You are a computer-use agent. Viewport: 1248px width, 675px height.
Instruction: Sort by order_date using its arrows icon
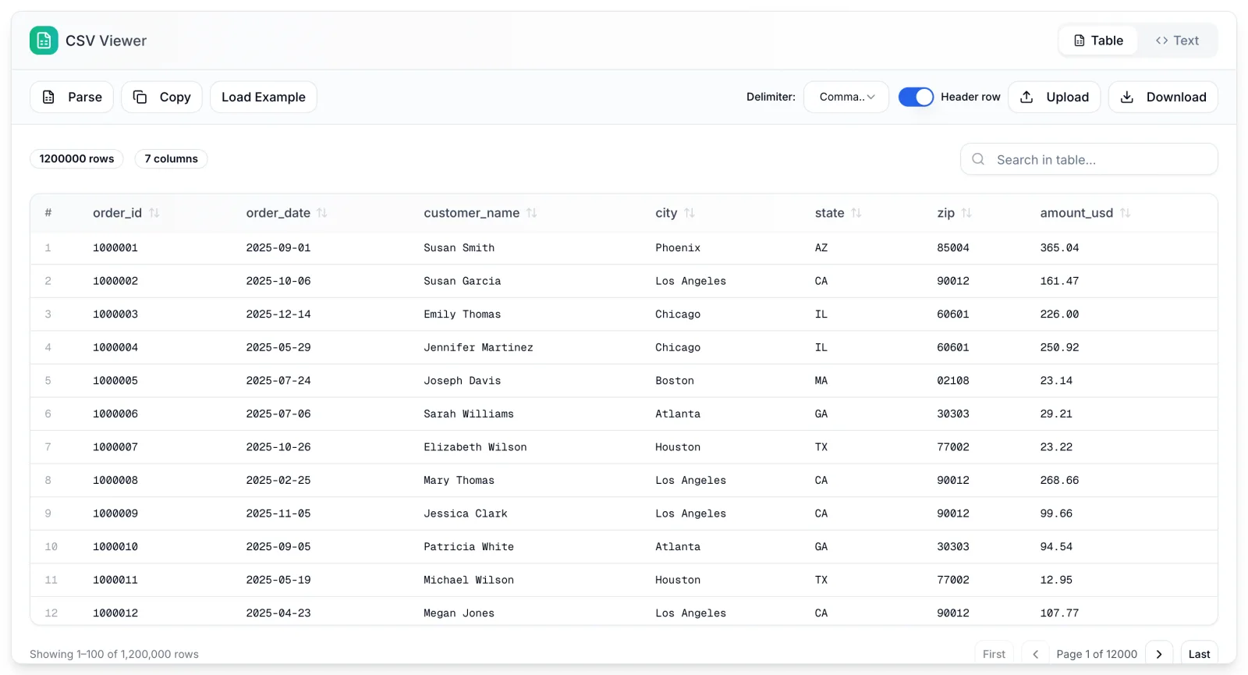click(x=322, y=213)
